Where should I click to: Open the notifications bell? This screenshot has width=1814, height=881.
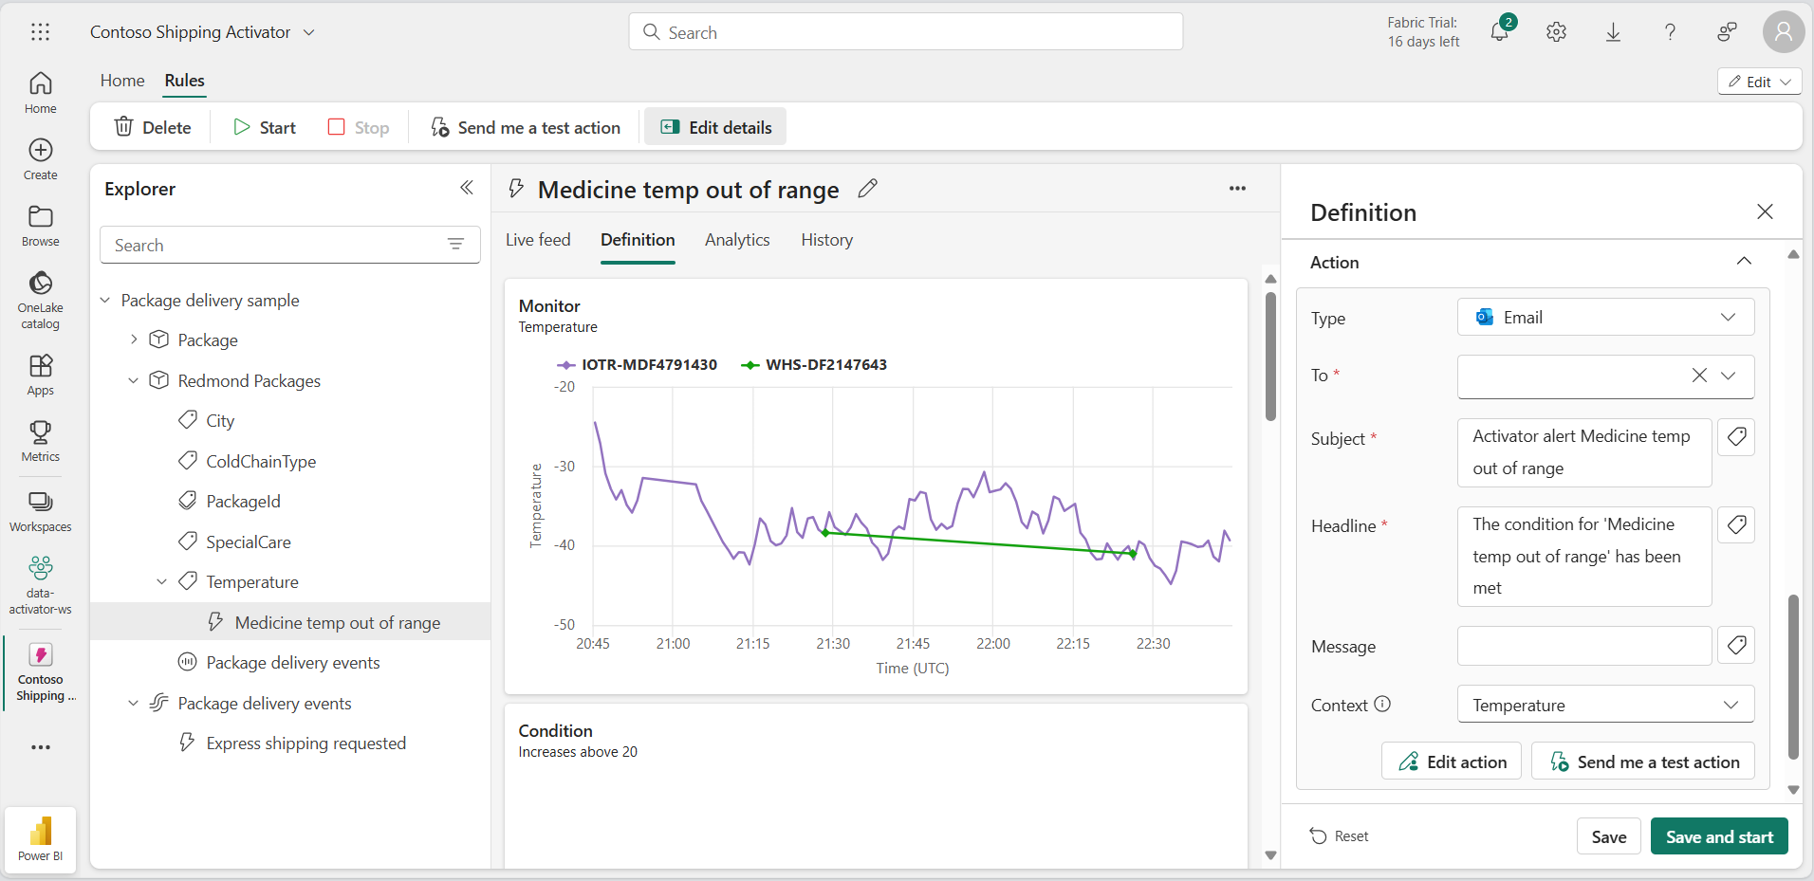point(1499,32)
